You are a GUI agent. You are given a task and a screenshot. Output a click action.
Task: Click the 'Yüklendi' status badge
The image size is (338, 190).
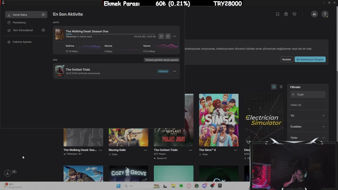point(163,71)
